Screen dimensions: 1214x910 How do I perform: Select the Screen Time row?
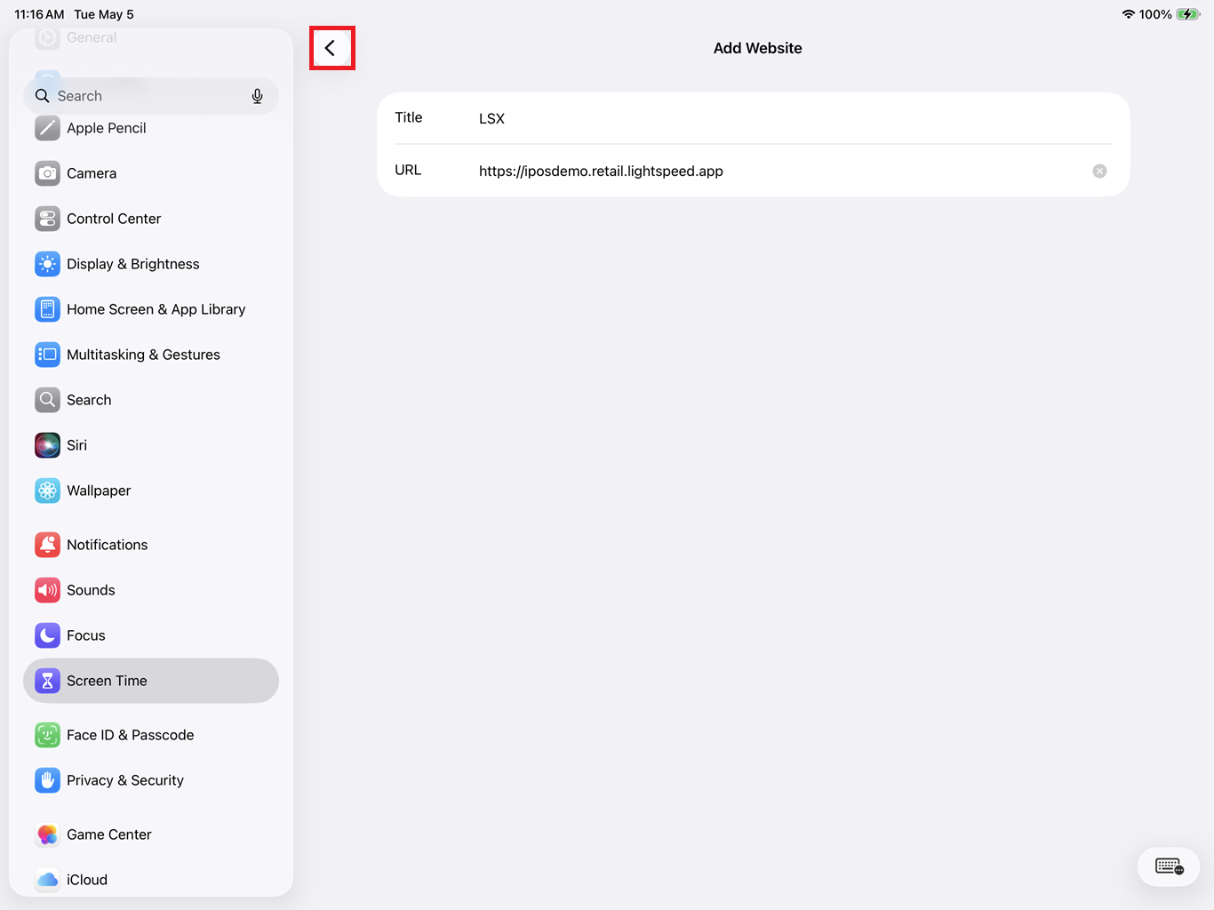tap(151, 681)
